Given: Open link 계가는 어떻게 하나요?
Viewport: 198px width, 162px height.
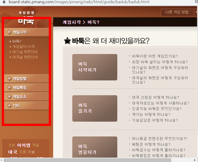Looking at the screenshot, I should (x=151, y=114).
